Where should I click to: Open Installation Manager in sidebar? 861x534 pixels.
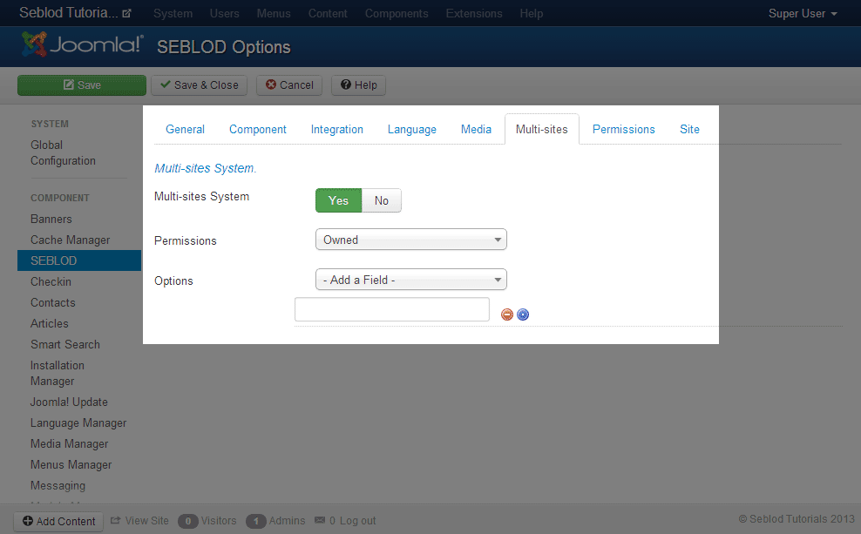coord(58,373)
